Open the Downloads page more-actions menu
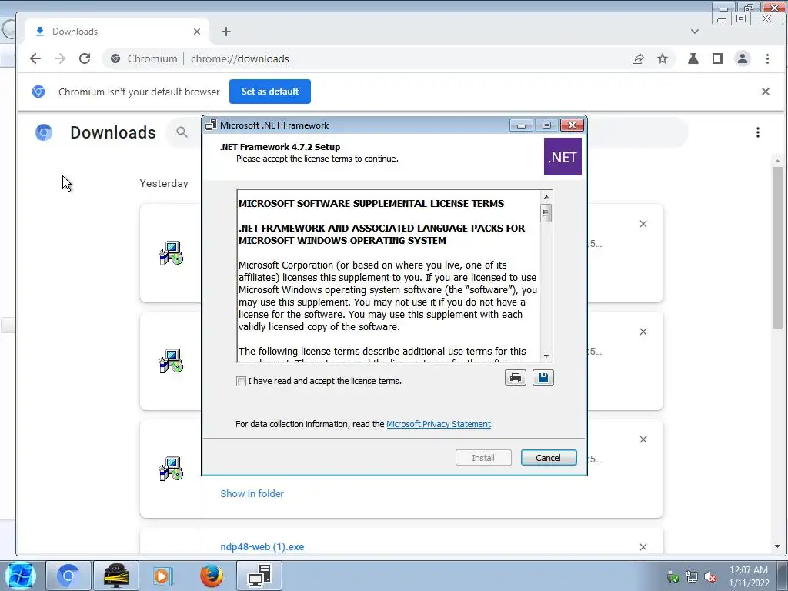Viewport: 788px width, 591px height. pyautogui.click(x=758, y=132)
